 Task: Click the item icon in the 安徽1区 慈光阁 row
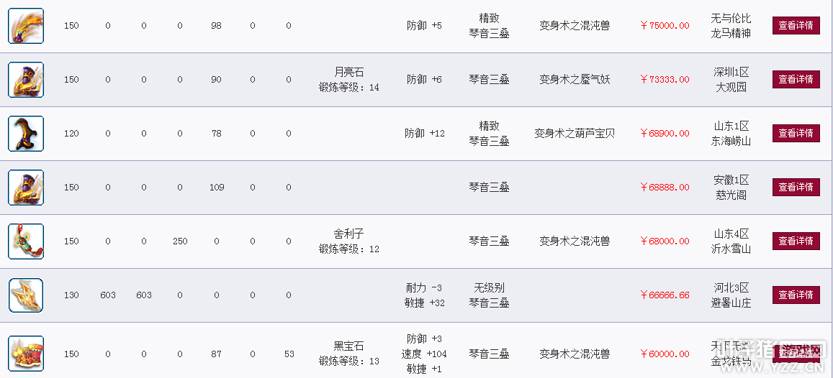coord(26,187)
